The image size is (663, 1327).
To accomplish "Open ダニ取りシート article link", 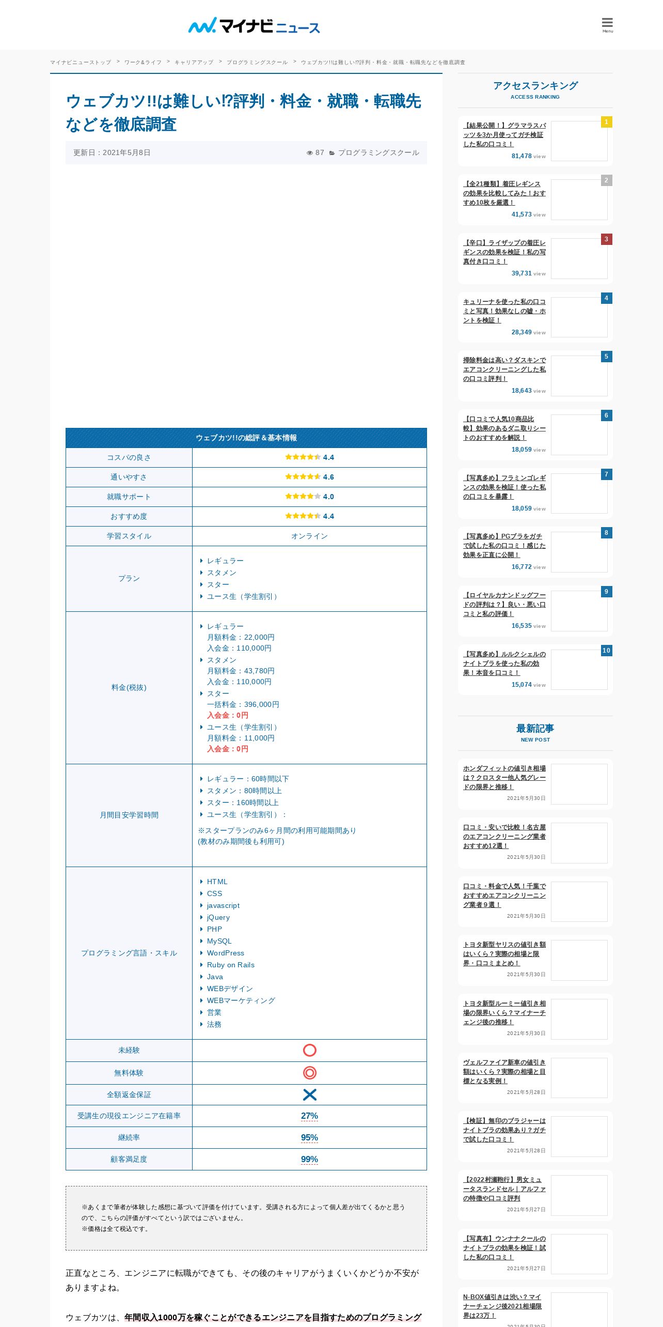I will tap(504, 428).
